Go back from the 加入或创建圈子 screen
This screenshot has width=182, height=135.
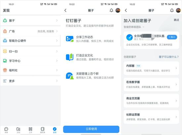[x=126, y=10]
